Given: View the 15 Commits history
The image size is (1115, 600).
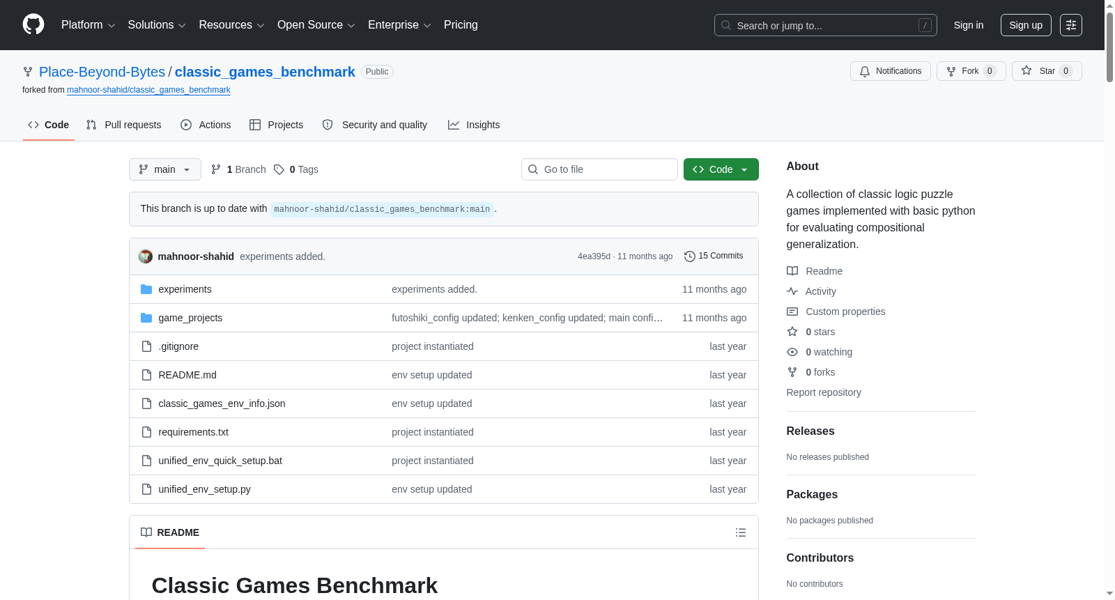Looking at the screenshot, I should click(714, 256).
